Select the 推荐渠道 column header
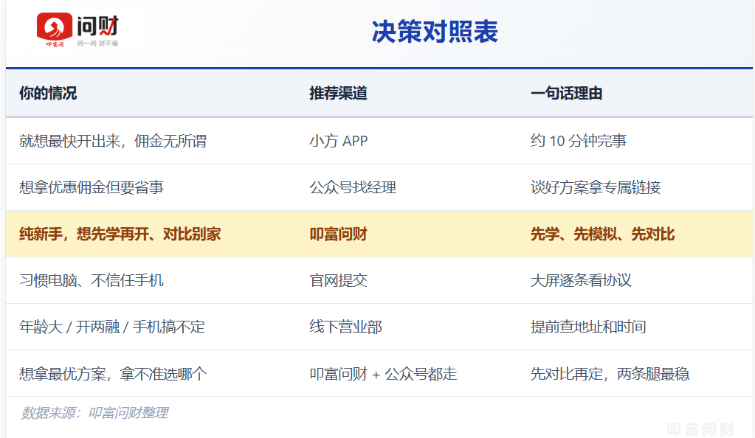 click(339, 93)
